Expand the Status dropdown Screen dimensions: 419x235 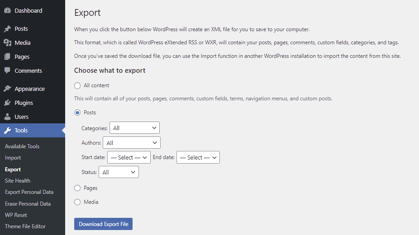(x=119, y=172)
